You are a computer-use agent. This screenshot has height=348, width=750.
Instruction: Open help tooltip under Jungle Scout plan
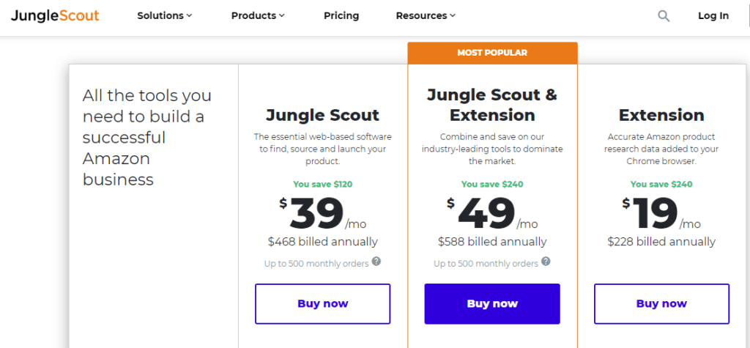(376, 262)
